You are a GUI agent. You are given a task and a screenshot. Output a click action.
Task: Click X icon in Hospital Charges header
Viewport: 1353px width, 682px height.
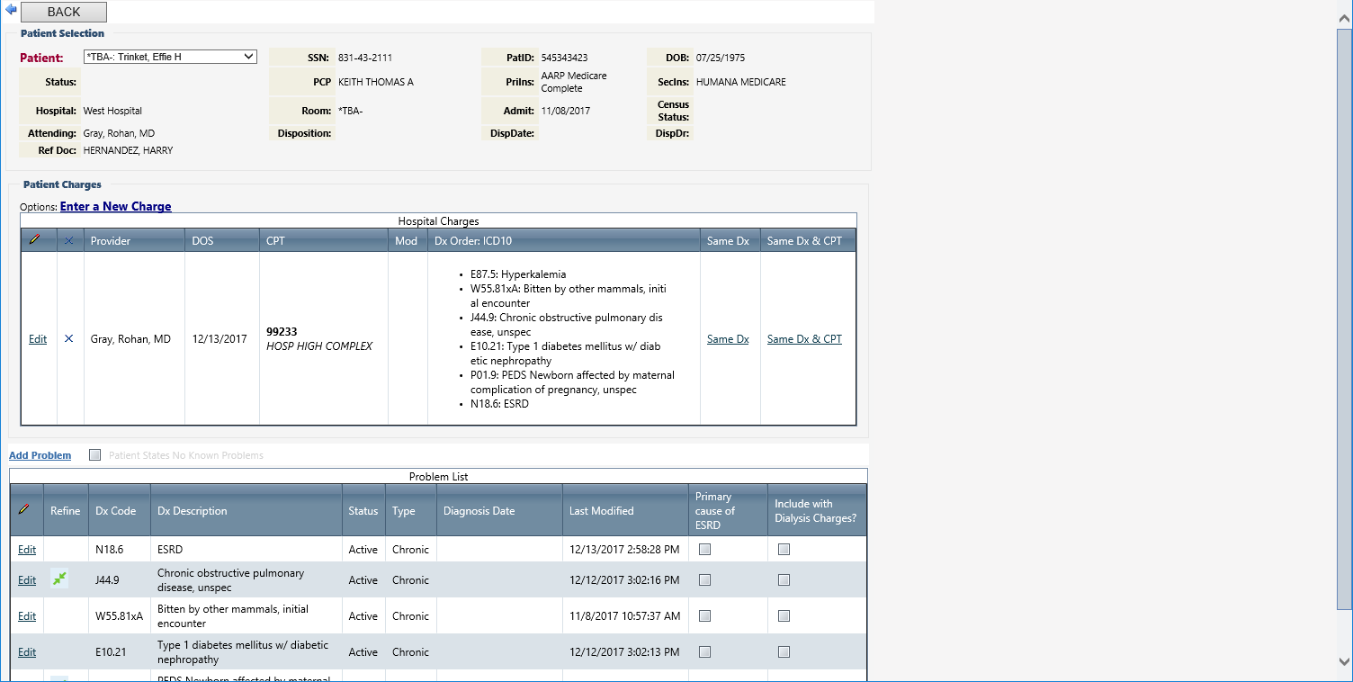[x=69, y=241]
